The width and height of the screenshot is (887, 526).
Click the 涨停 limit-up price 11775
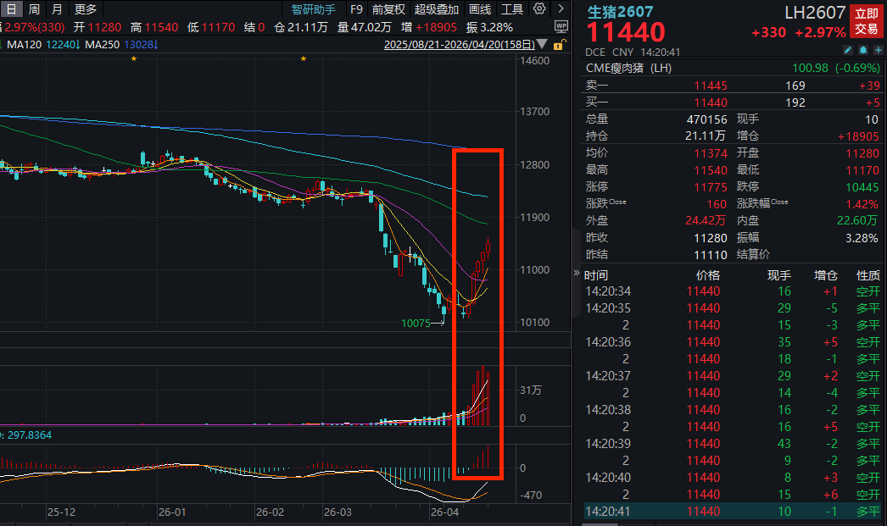[x=711, y=187]
